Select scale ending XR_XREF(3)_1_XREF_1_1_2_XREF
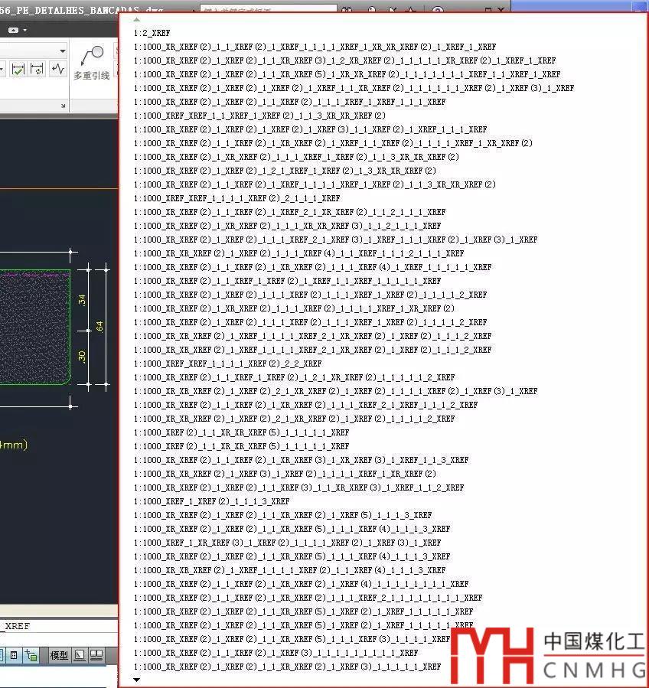The height and width of the screenshot is (688, 649). coord(298,487)
